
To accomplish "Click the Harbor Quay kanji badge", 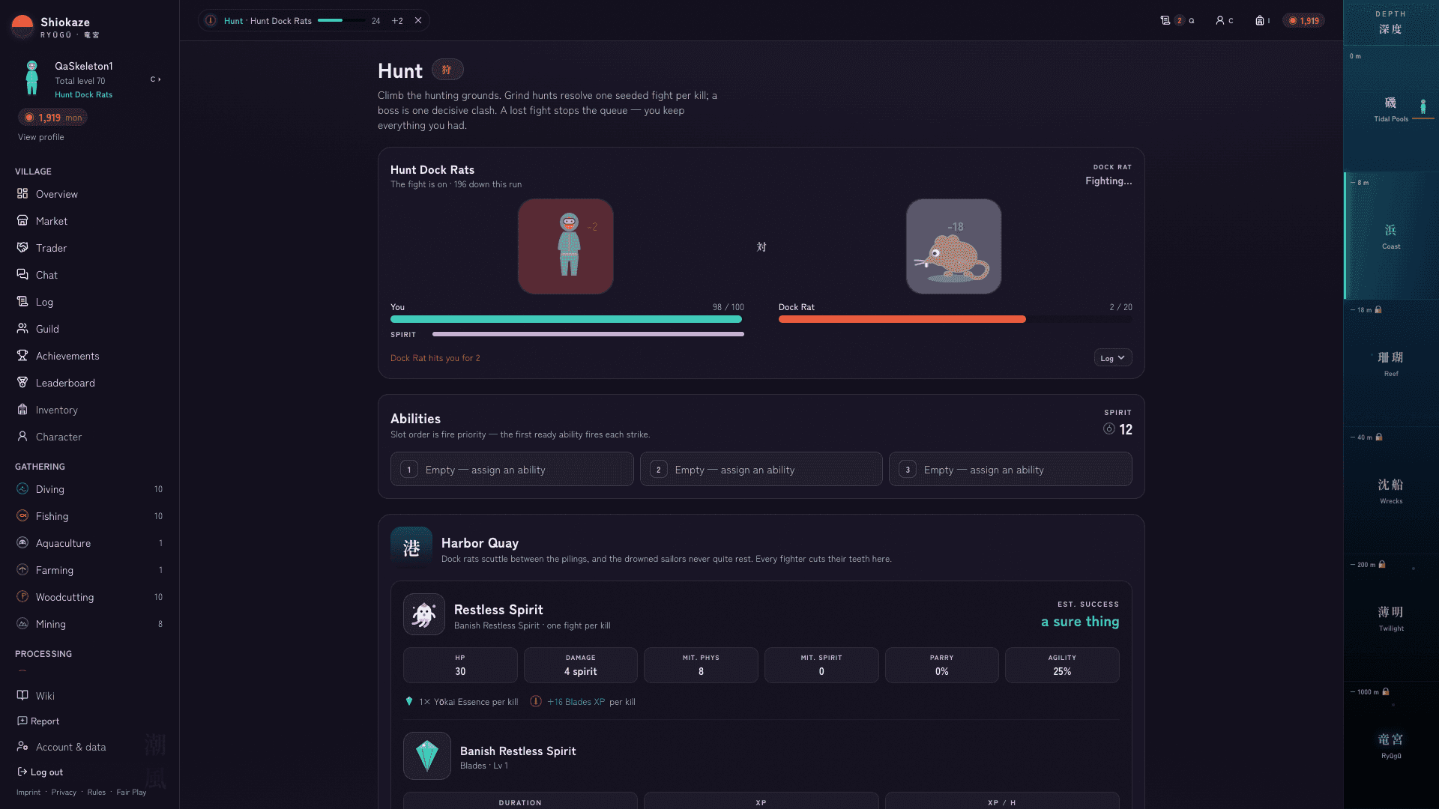I will pos(411,548).
